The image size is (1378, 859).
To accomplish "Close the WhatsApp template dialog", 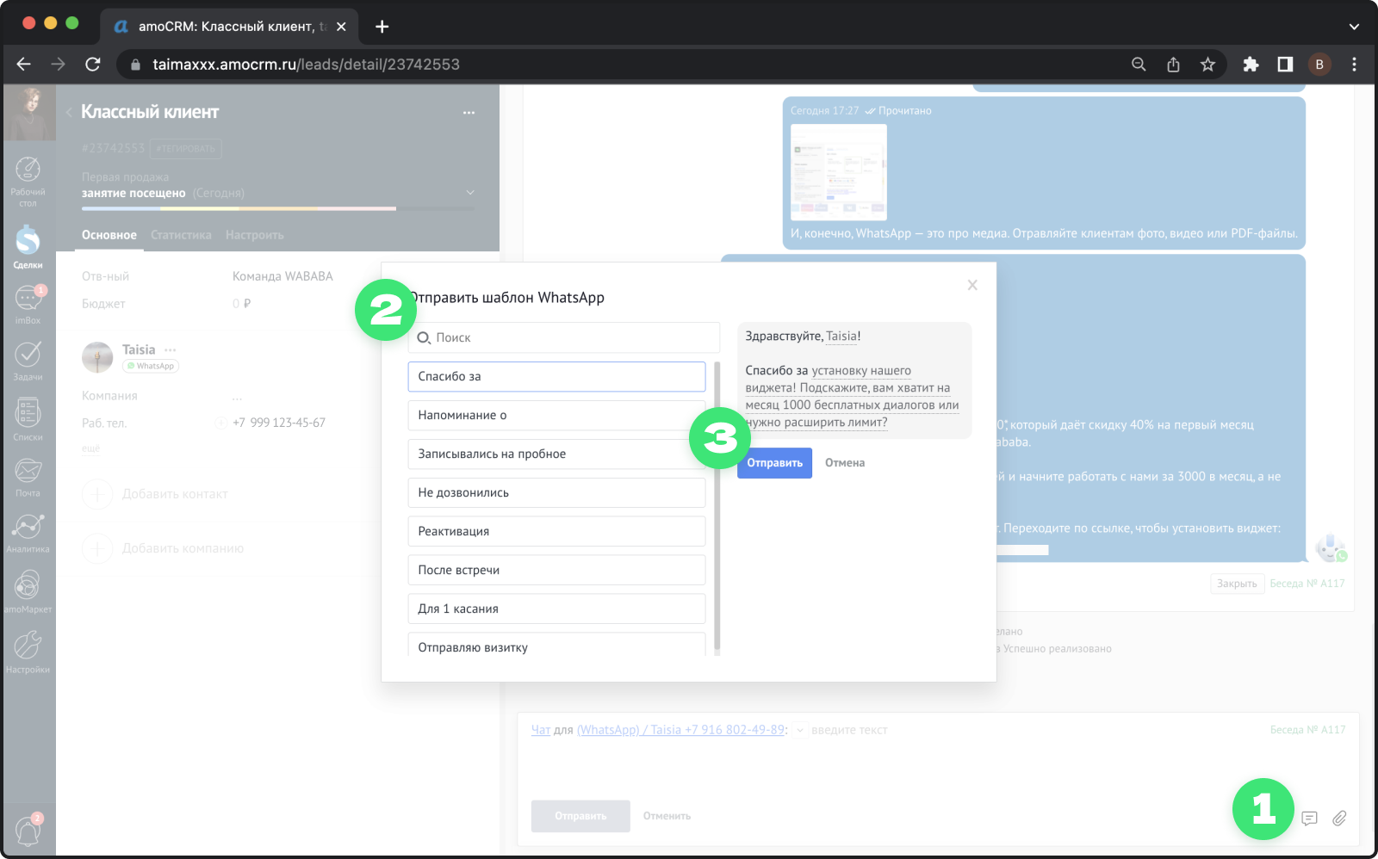I will [x=972, y=285].
